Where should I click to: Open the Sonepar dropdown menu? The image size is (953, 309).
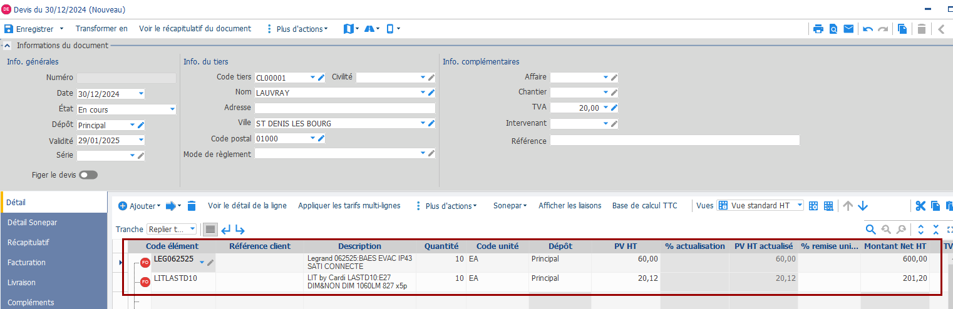coord(510,206)
